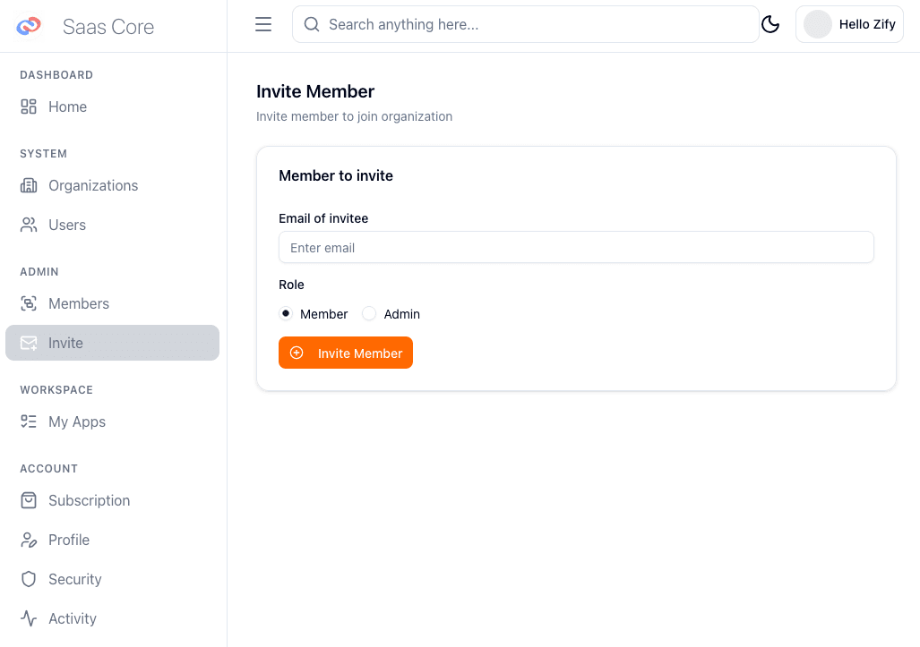Click the Organizations building icon

[x=29, y=185]
